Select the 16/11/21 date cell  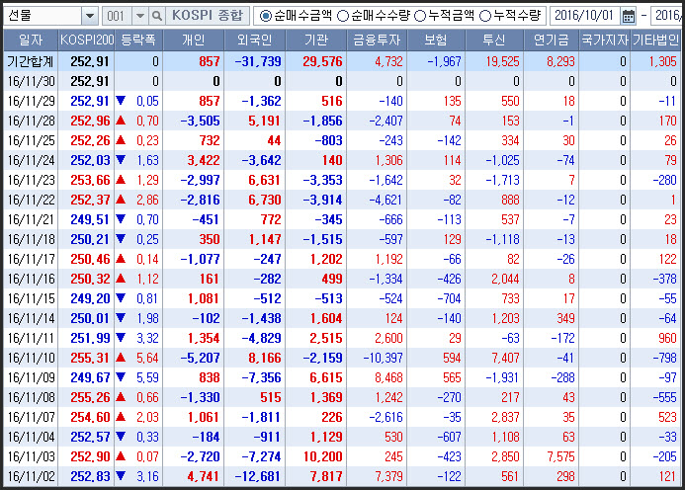pyautogui.click(x=32, y=219)
